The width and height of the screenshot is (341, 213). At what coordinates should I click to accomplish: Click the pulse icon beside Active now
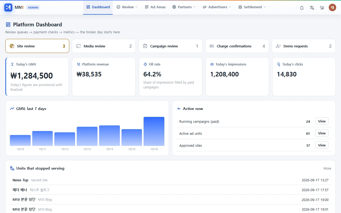pyautogui.click(x=179, y=109)
